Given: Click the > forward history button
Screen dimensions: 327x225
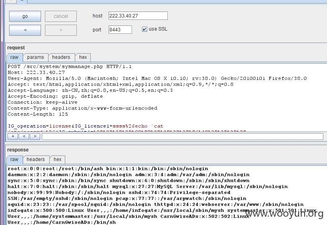Looking at the screenshot, I should [x=61, y=30].
